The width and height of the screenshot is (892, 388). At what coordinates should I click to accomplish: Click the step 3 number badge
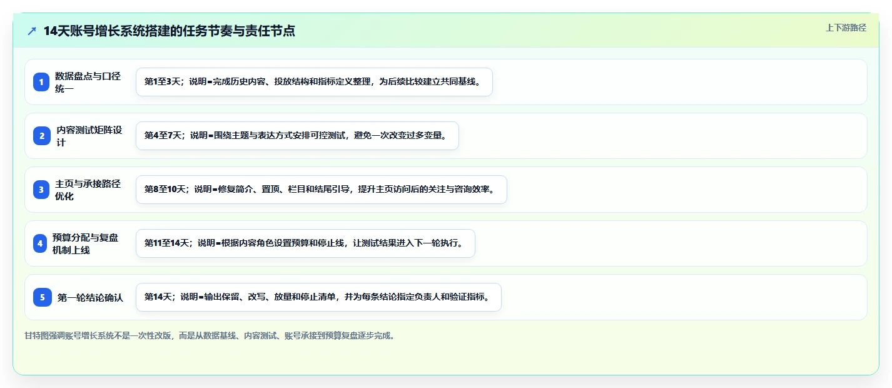(41, 190)
